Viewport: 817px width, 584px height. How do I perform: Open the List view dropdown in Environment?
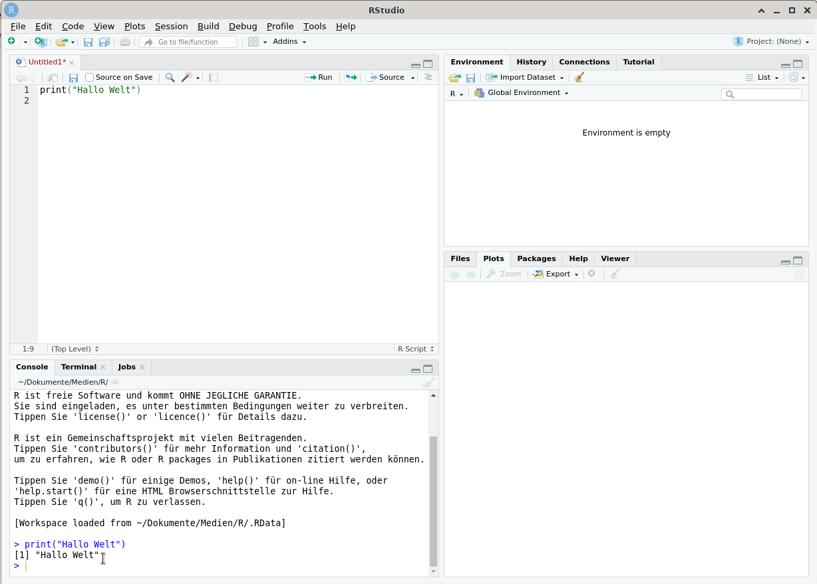click(x=762, y=78)
